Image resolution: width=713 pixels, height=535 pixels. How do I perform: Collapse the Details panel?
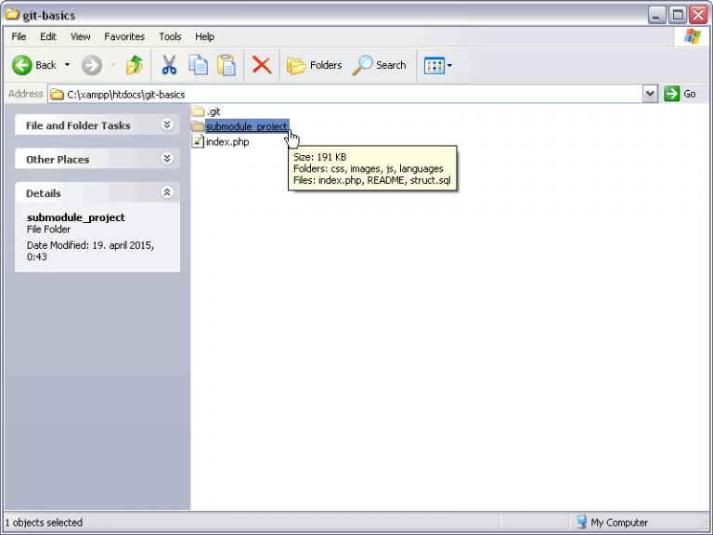coord(167,192)
